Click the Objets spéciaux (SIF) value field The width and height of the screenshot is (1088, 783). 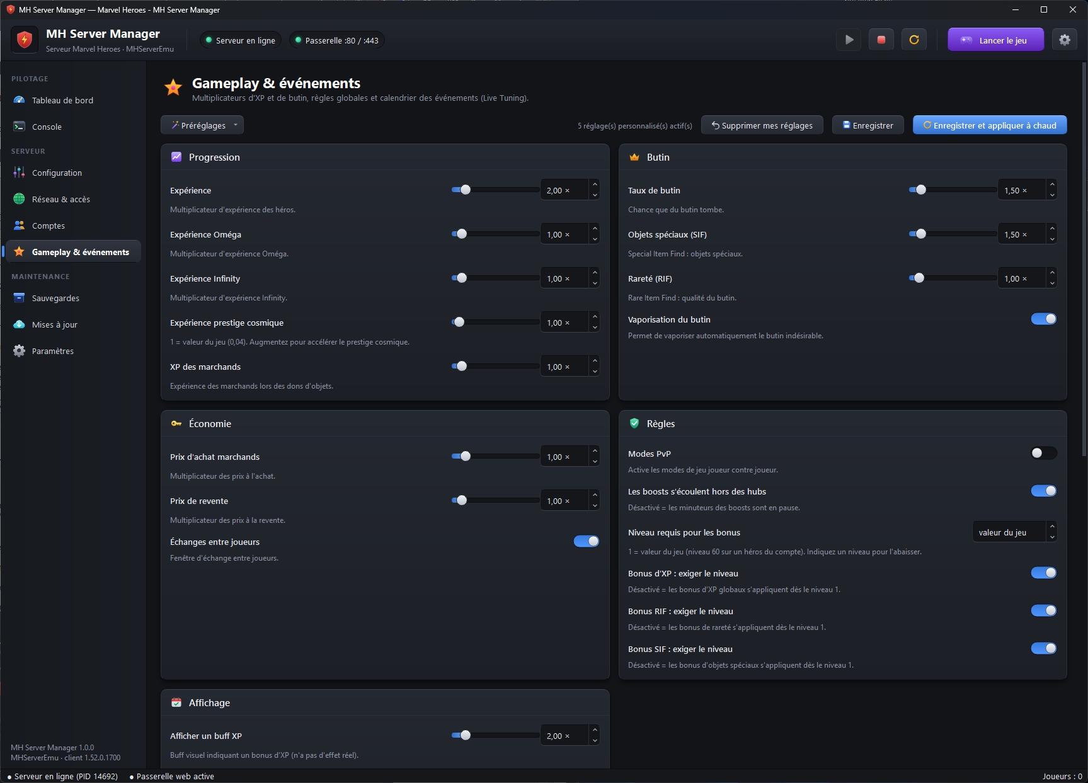pyautogui.click(x=1022, y=234)
